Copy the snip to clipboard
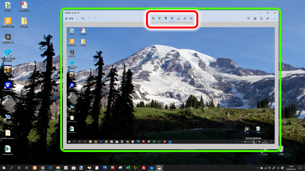The image size is (305, 171). pyautogui.click(x=262, y=18)
